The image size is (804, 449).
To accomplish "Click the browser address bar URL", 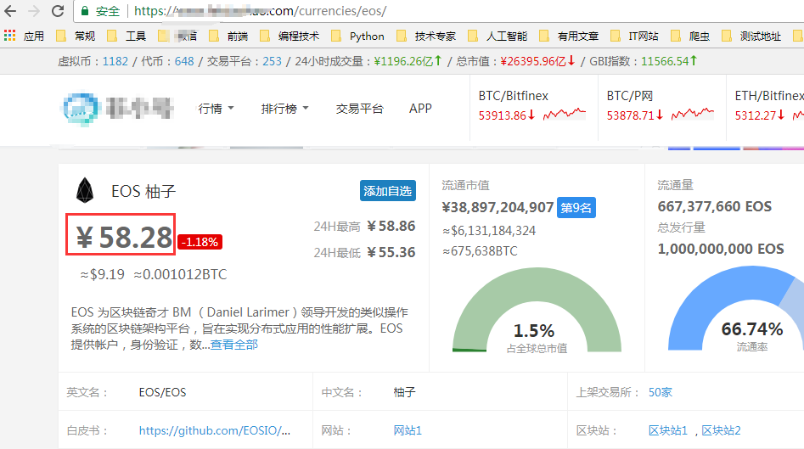I will pyautogui.click(x=260, y=11).
